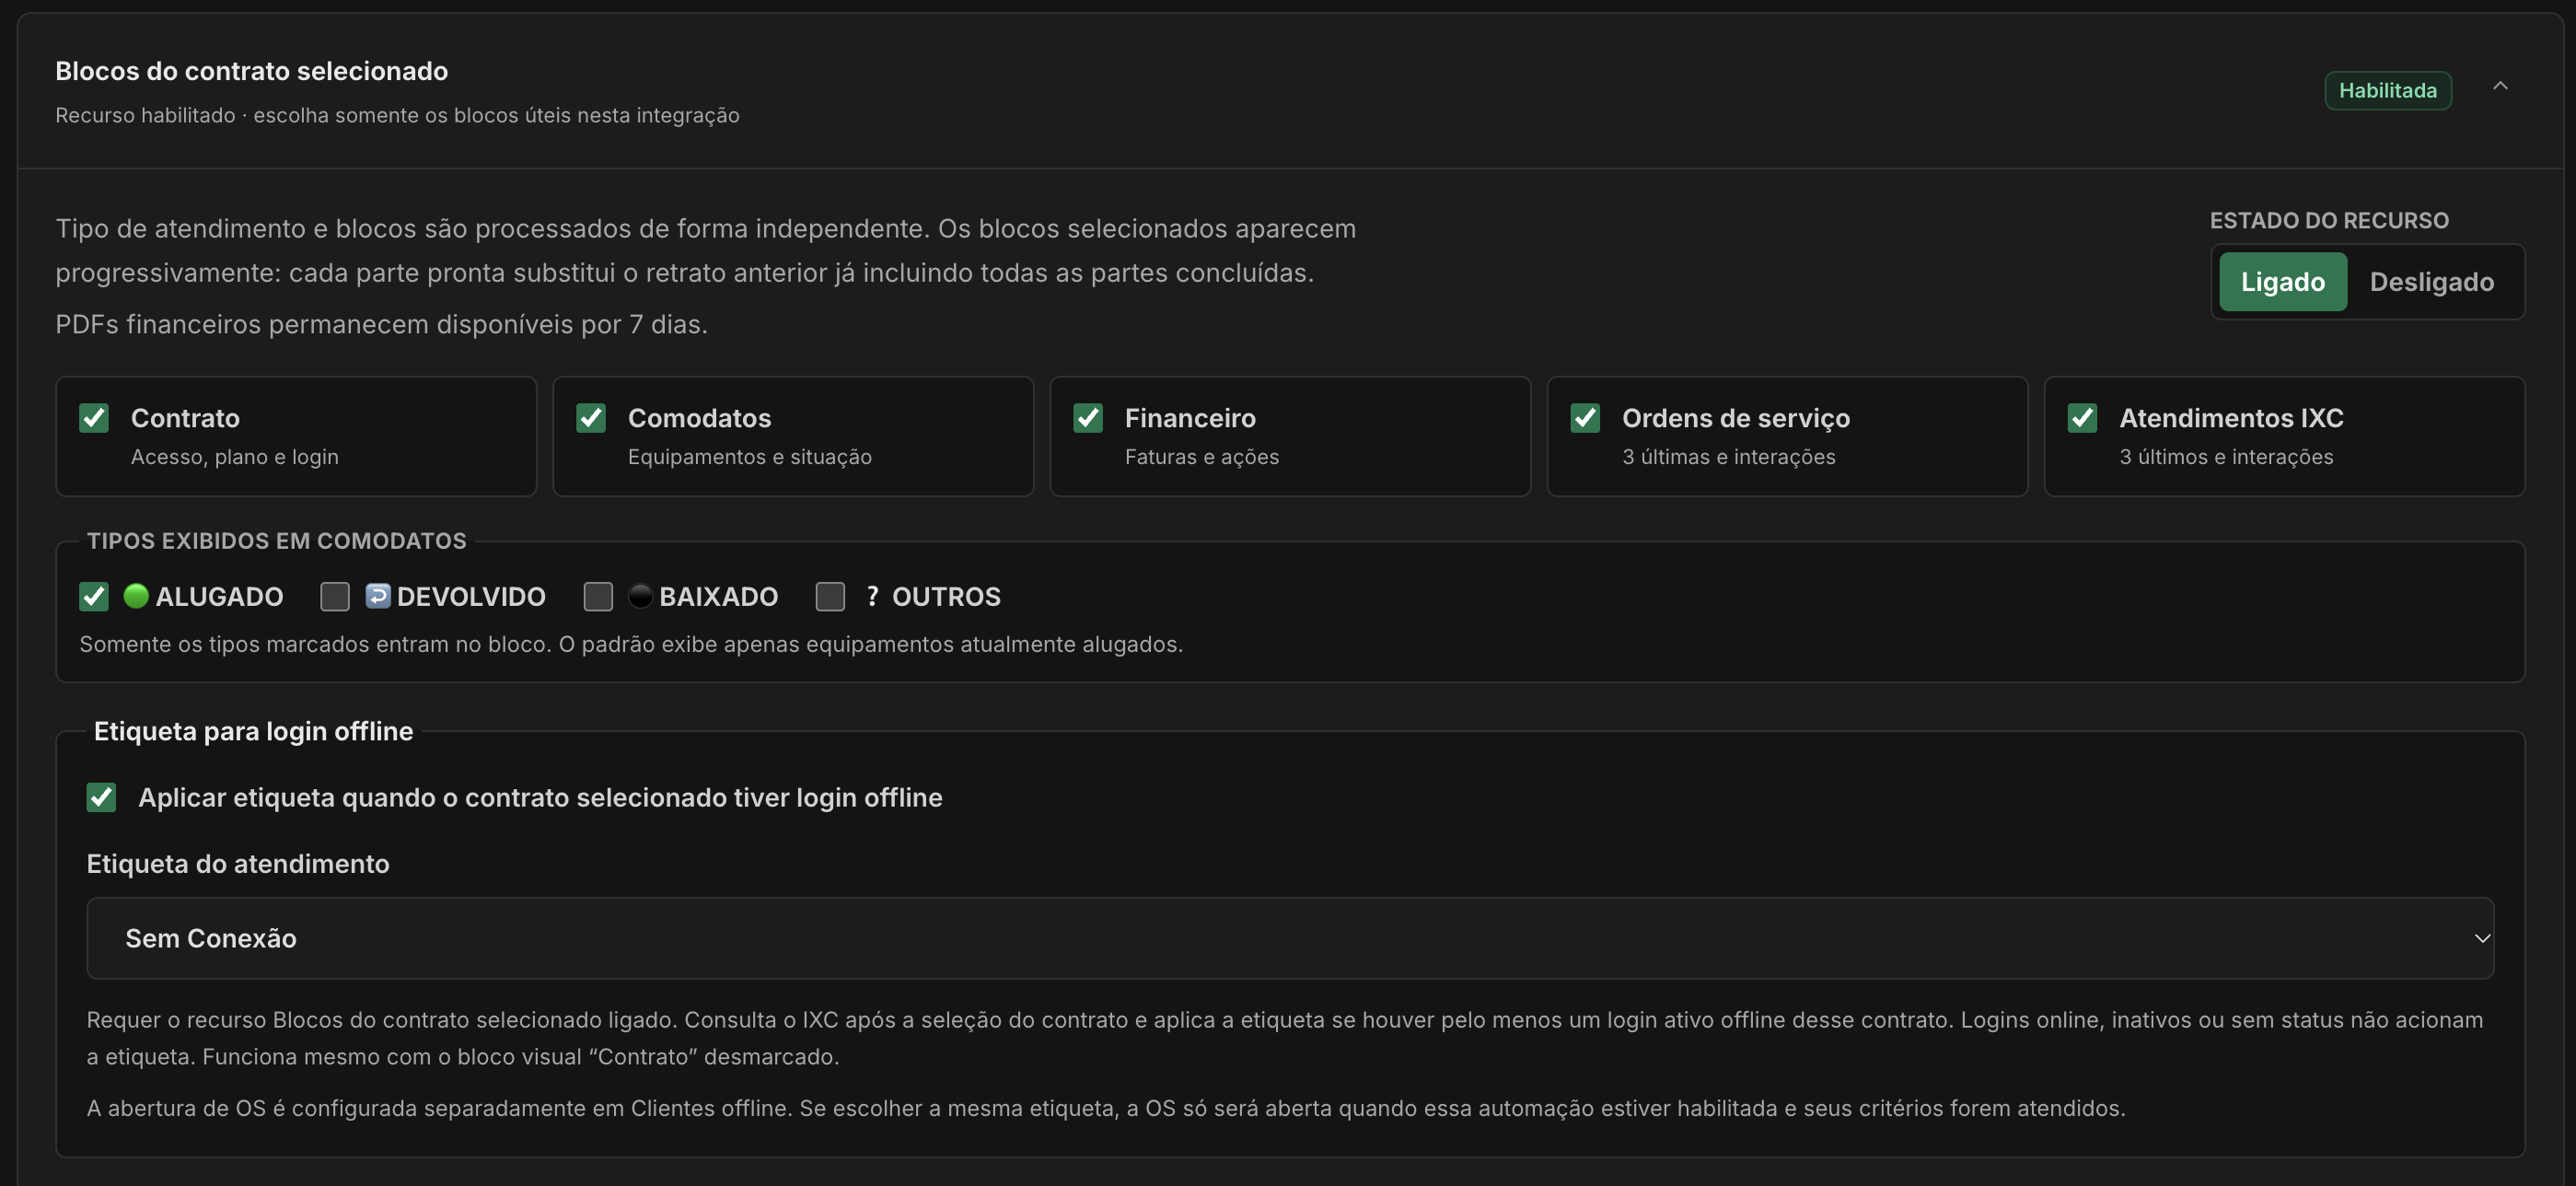Click the green circle ALUGADO icon
The width and height of the screenshot is (2576, 1186).
point(136,596)
